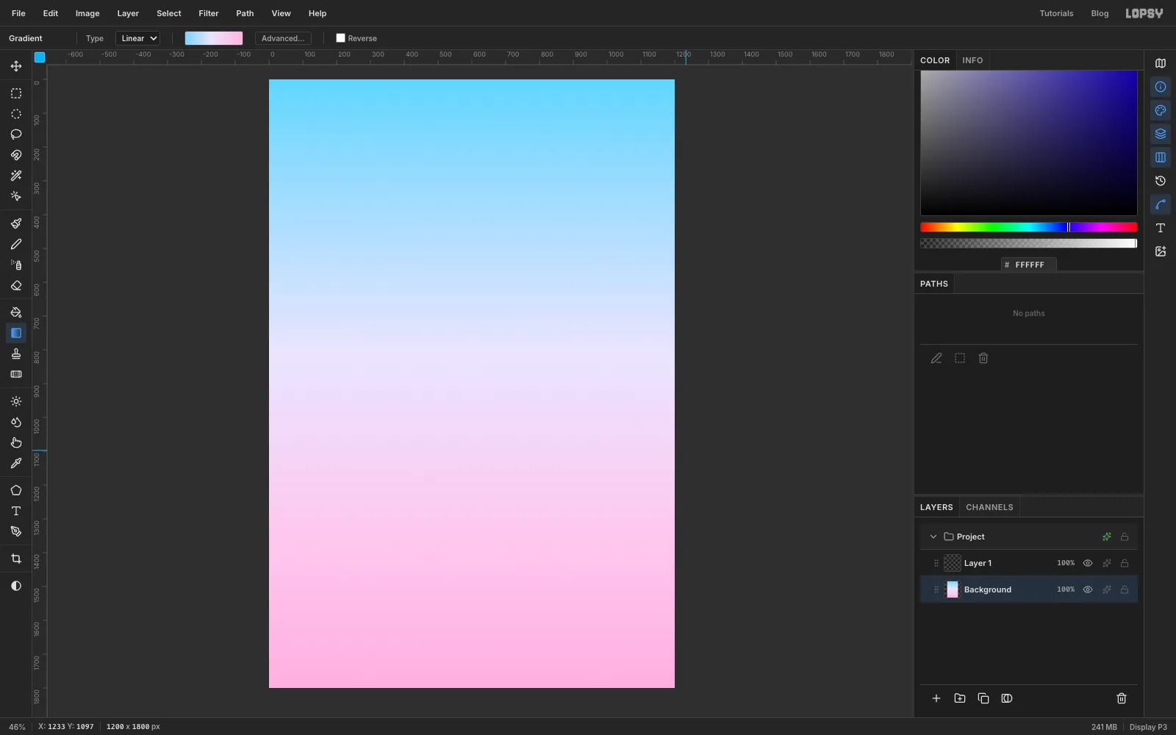Delete the selected layer with trash icon

point(1122,698)
